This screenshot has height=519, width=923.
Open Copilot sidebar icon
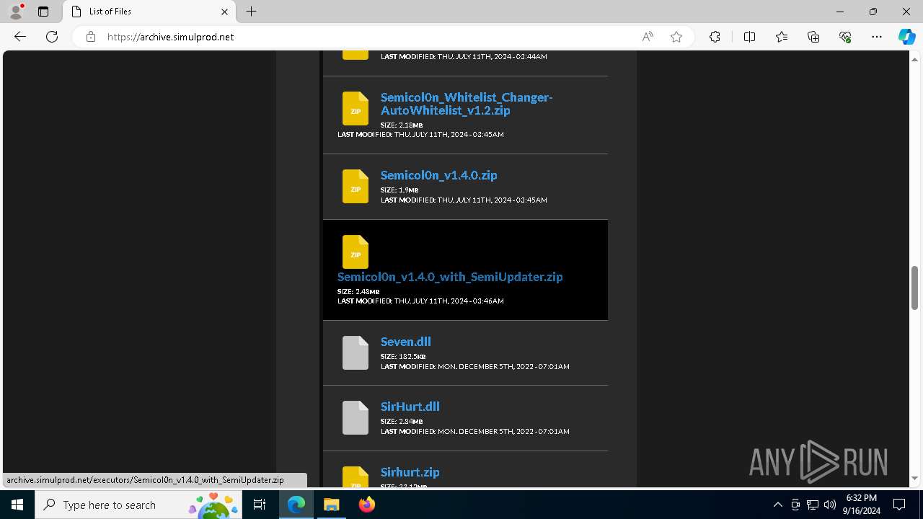(906, 37)
